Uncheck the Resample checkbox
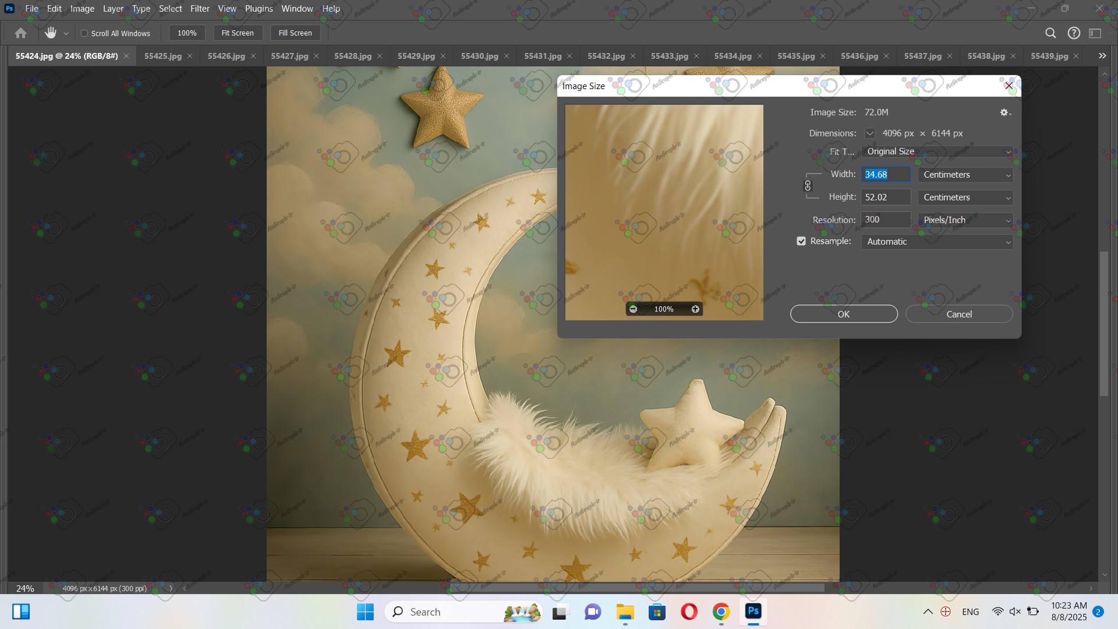 click(801, 241)
